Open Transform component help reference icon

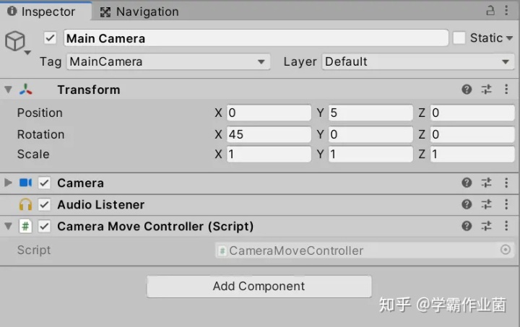tap(467, 89)
